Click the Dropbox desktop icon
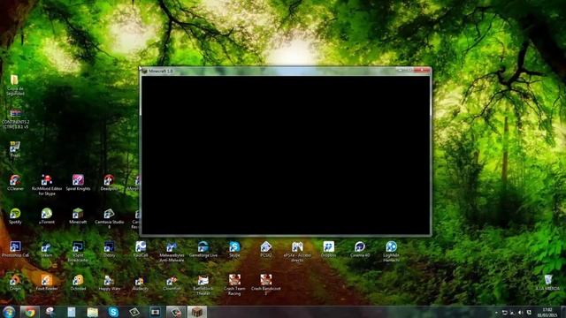The image size is (566, 318). click(328, 249)
